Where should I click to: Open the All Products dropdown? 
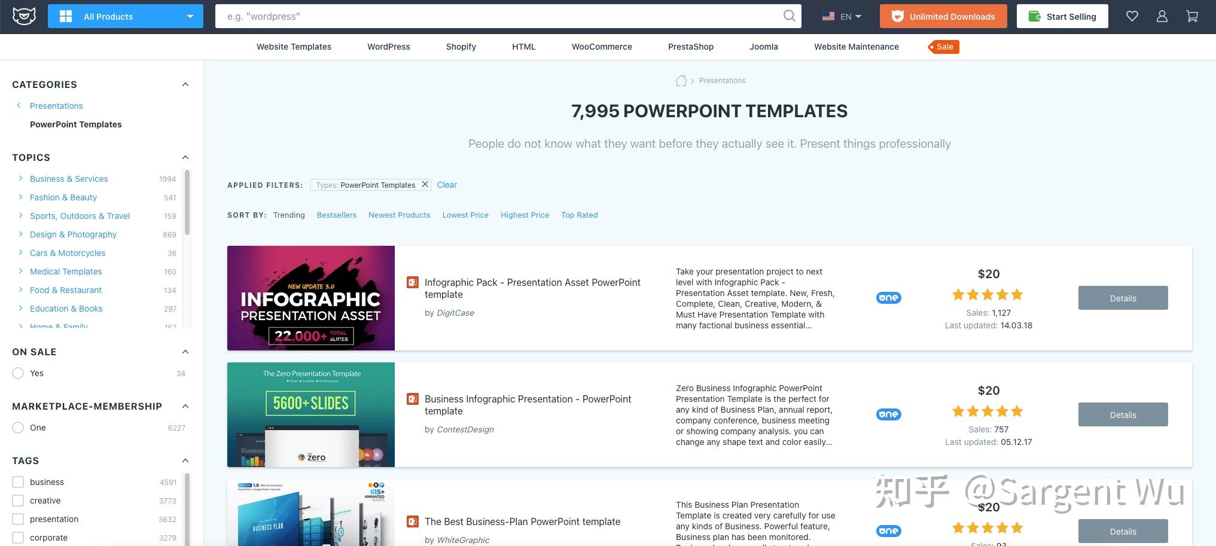click(126, 16)
